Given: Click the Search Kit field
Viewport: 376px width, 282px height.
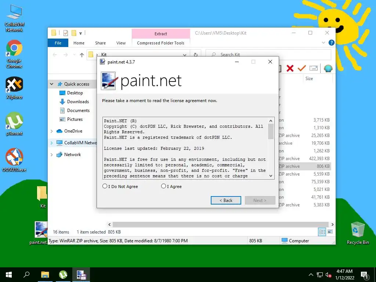Looking at the screenshot, I should [x=268, y=55].
